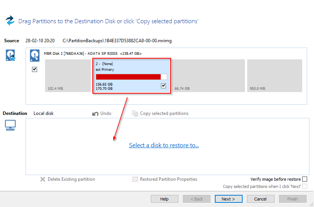
Task: Enable Verify image before restore
Action: 304,179
